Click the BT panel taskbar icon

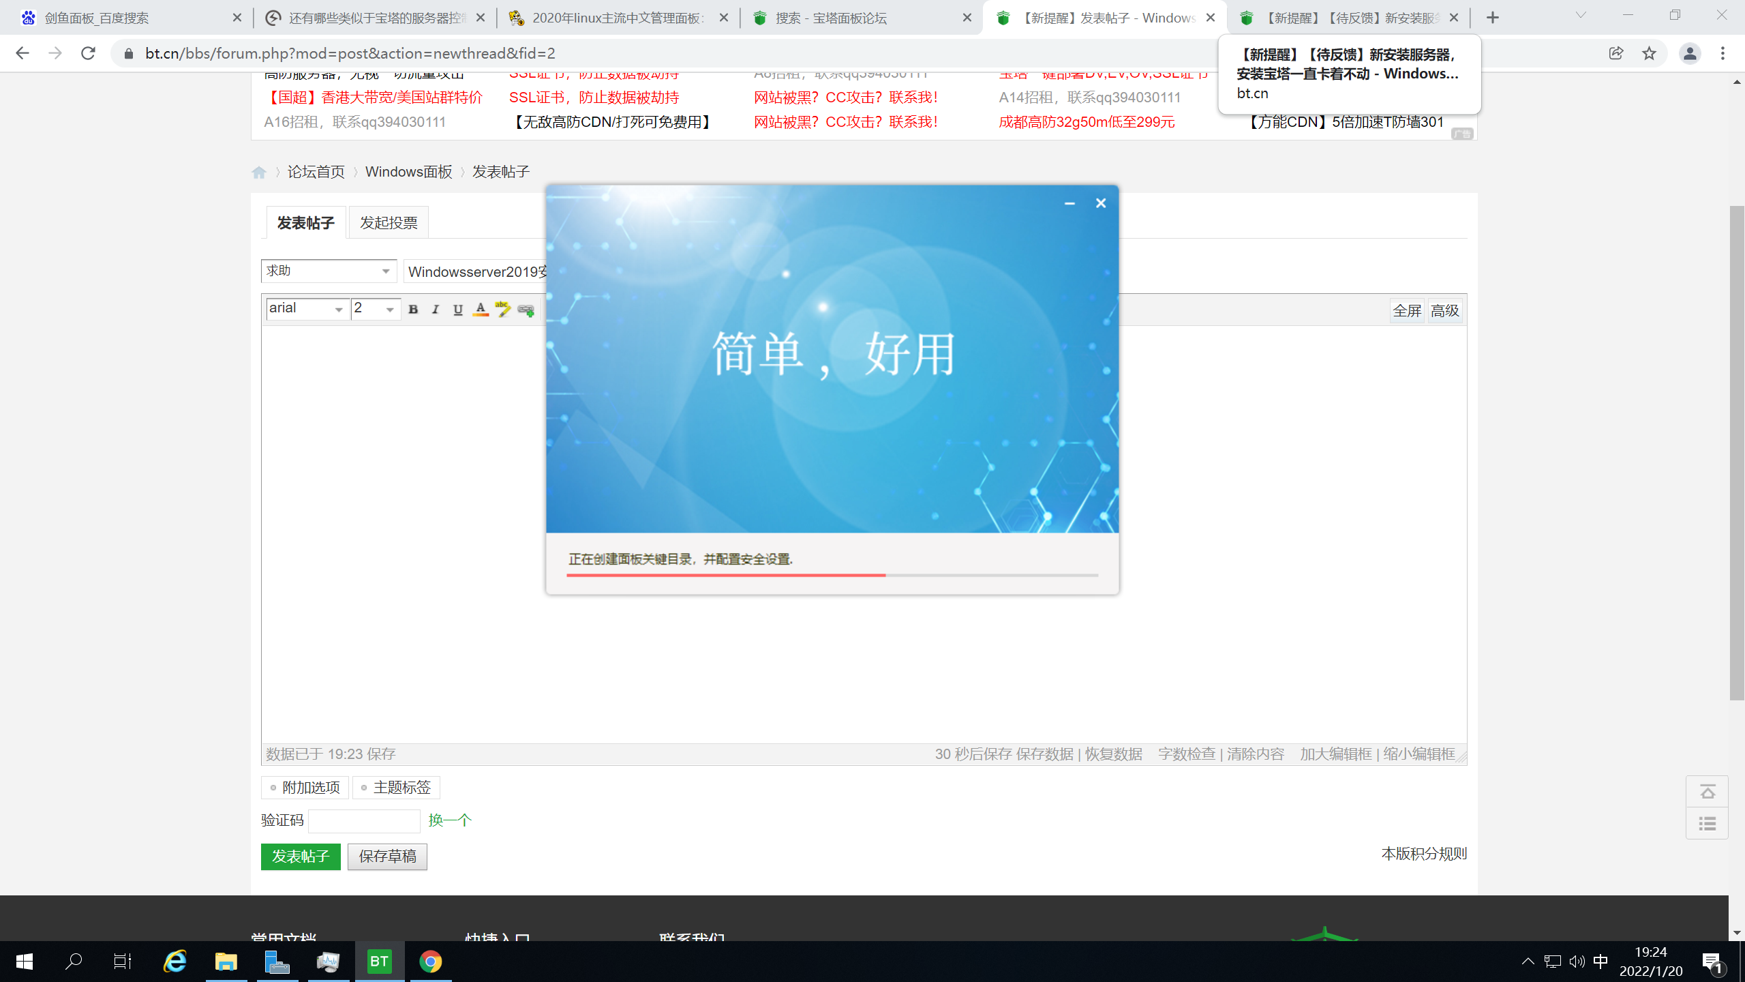click(379, 962)
